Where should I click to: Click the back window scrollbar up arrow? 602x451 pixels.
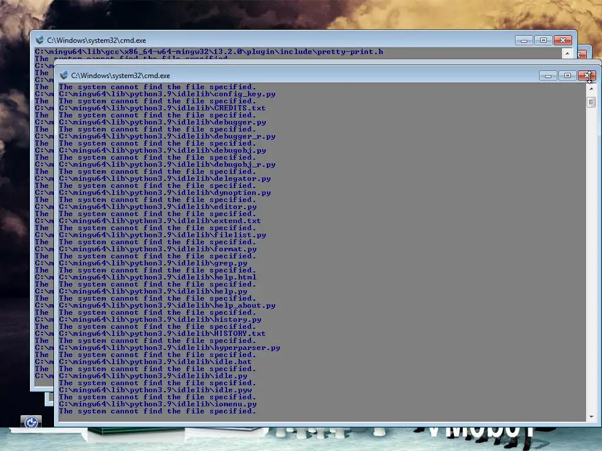point(567,53)
